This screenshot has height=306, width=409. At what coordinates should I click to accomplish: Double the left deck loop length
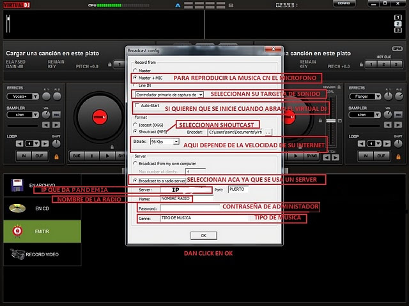[x=45, y=143]
